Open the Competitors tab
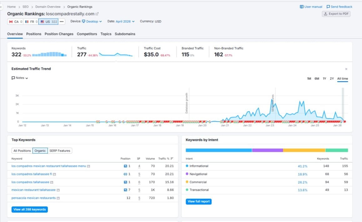This screenshot has width=362, height=222. coord(87,34)
